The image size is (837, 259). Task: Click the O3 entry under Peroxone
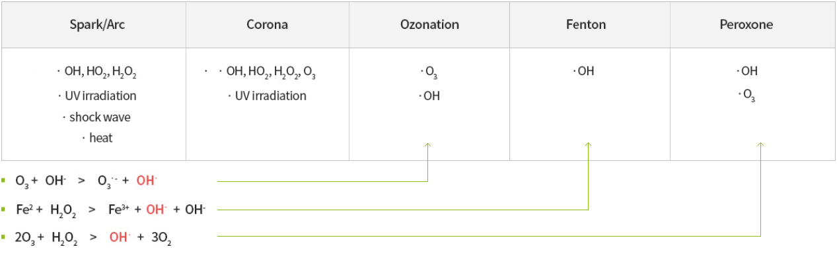[x=749, y=96]
